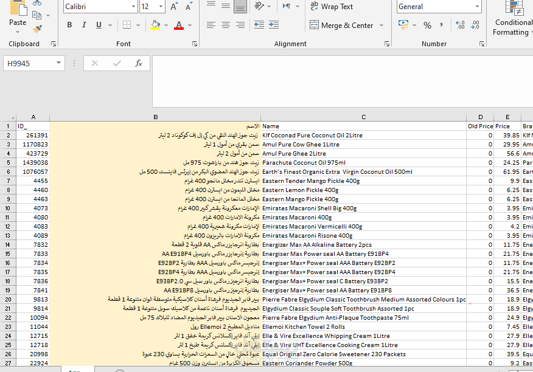This screenshot has height=372, width=533.
Task: Open the Borders dropdown arrow
Action: tap(138, 25)
